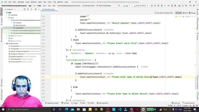Viewport: 199px width, 112px height.
Task: Open the Profiler tool window
Action: tap(91, 103)
